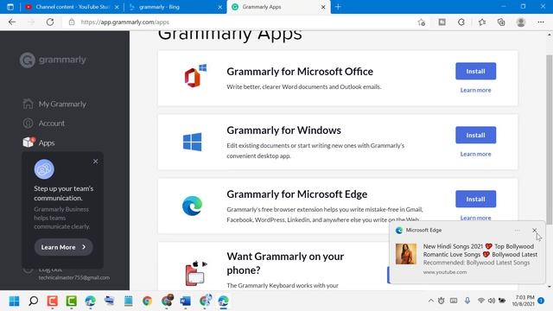Click the site lock icon in address bar
The image size is (553, 311).
click(72, 22)
